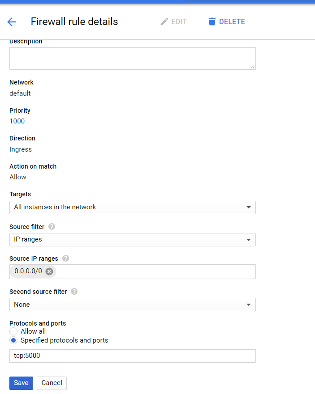Viewport: 315px width, 394px height.
Task: Select Specified protocols and ports option
Action: [13, 340]
